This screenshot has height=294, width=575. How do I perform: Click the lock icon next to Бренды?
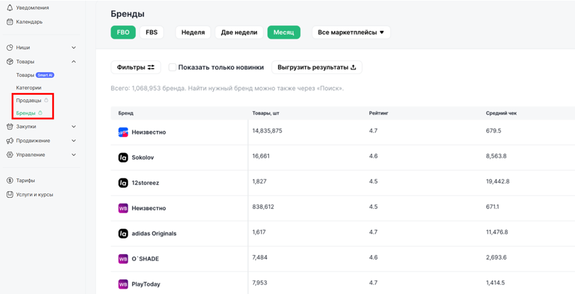click(x=40, y=113)
